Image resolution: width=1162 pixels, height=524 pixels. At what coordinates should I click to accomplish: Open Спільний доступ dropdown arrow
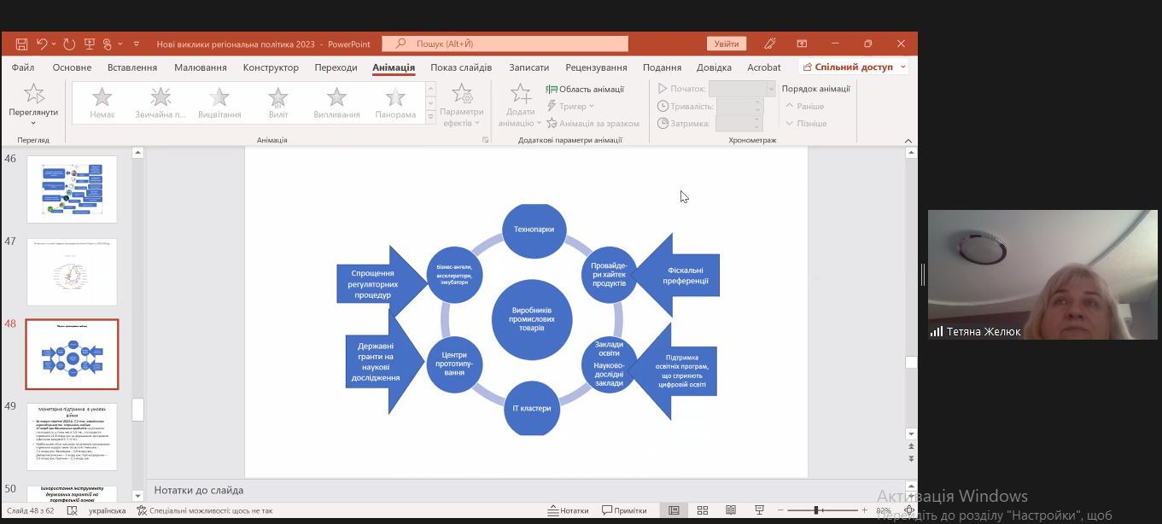pos(902,67)
